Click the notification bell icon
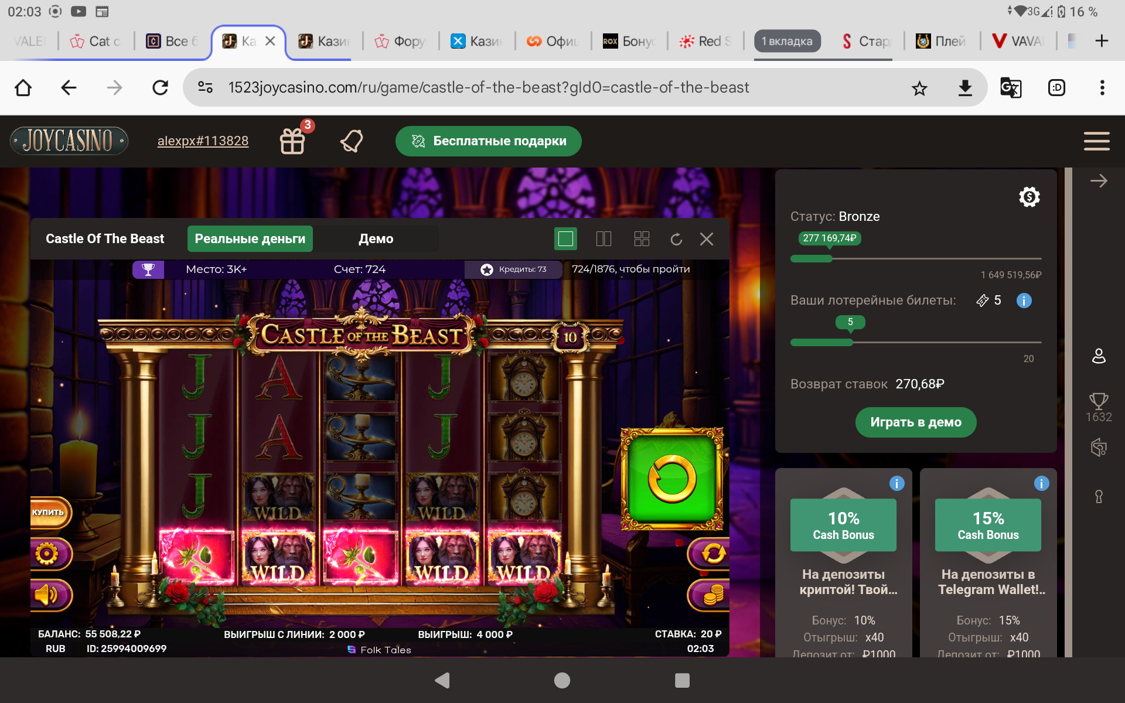This screenshot has height=703, width=1125. [x=352, y=141]
